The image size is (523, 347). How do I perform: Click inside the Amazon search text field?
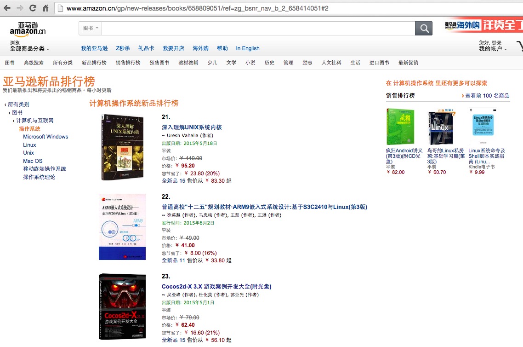click(x=258, y=29)
